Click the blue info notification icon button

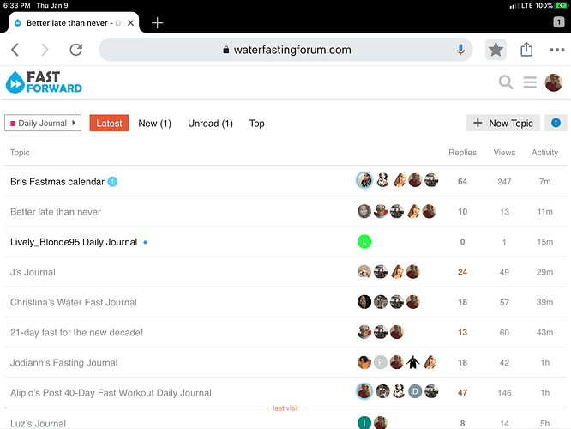coord(556,123)
